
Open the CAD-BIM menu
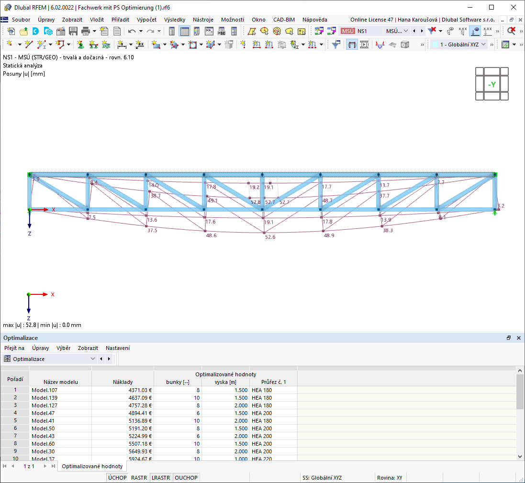point(284,20)
